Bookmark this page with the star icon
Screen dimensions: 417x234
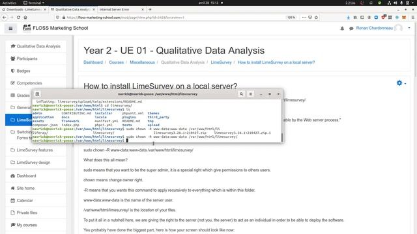316,18
